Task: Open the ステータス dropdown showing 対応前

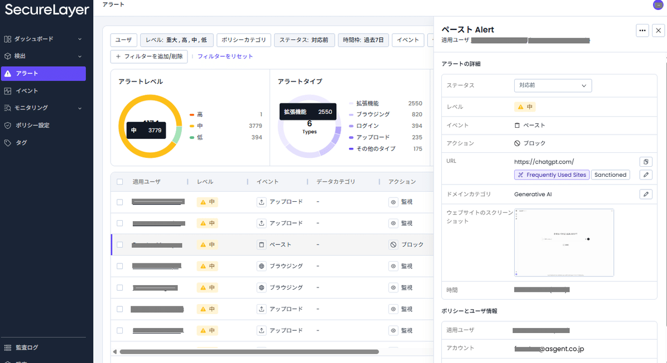Action: pyautogui.click(x=552, y=86)
